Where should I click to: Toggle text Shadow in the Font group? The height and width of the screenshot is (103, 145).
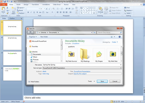[x=37, y=12]
